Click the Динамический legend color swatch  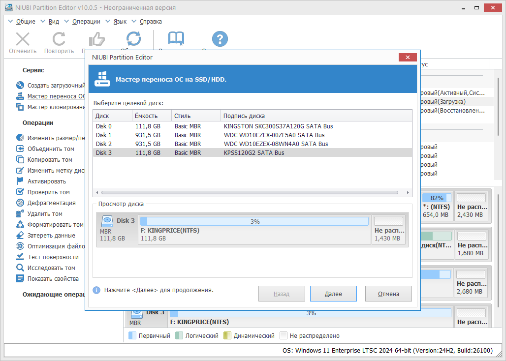[x=227, y=335]
